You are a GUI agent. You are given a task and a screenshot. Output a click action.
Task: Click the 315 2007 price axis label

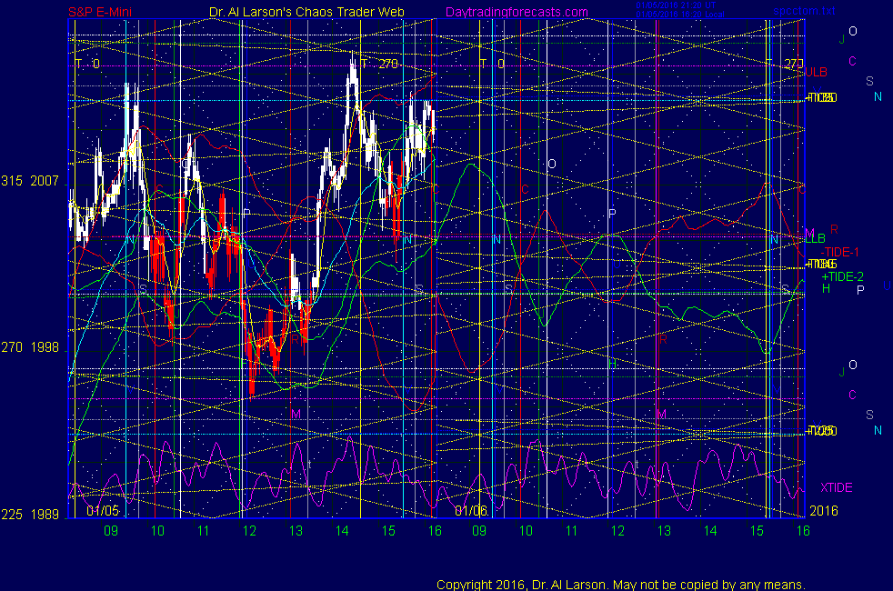pos(30,181)
